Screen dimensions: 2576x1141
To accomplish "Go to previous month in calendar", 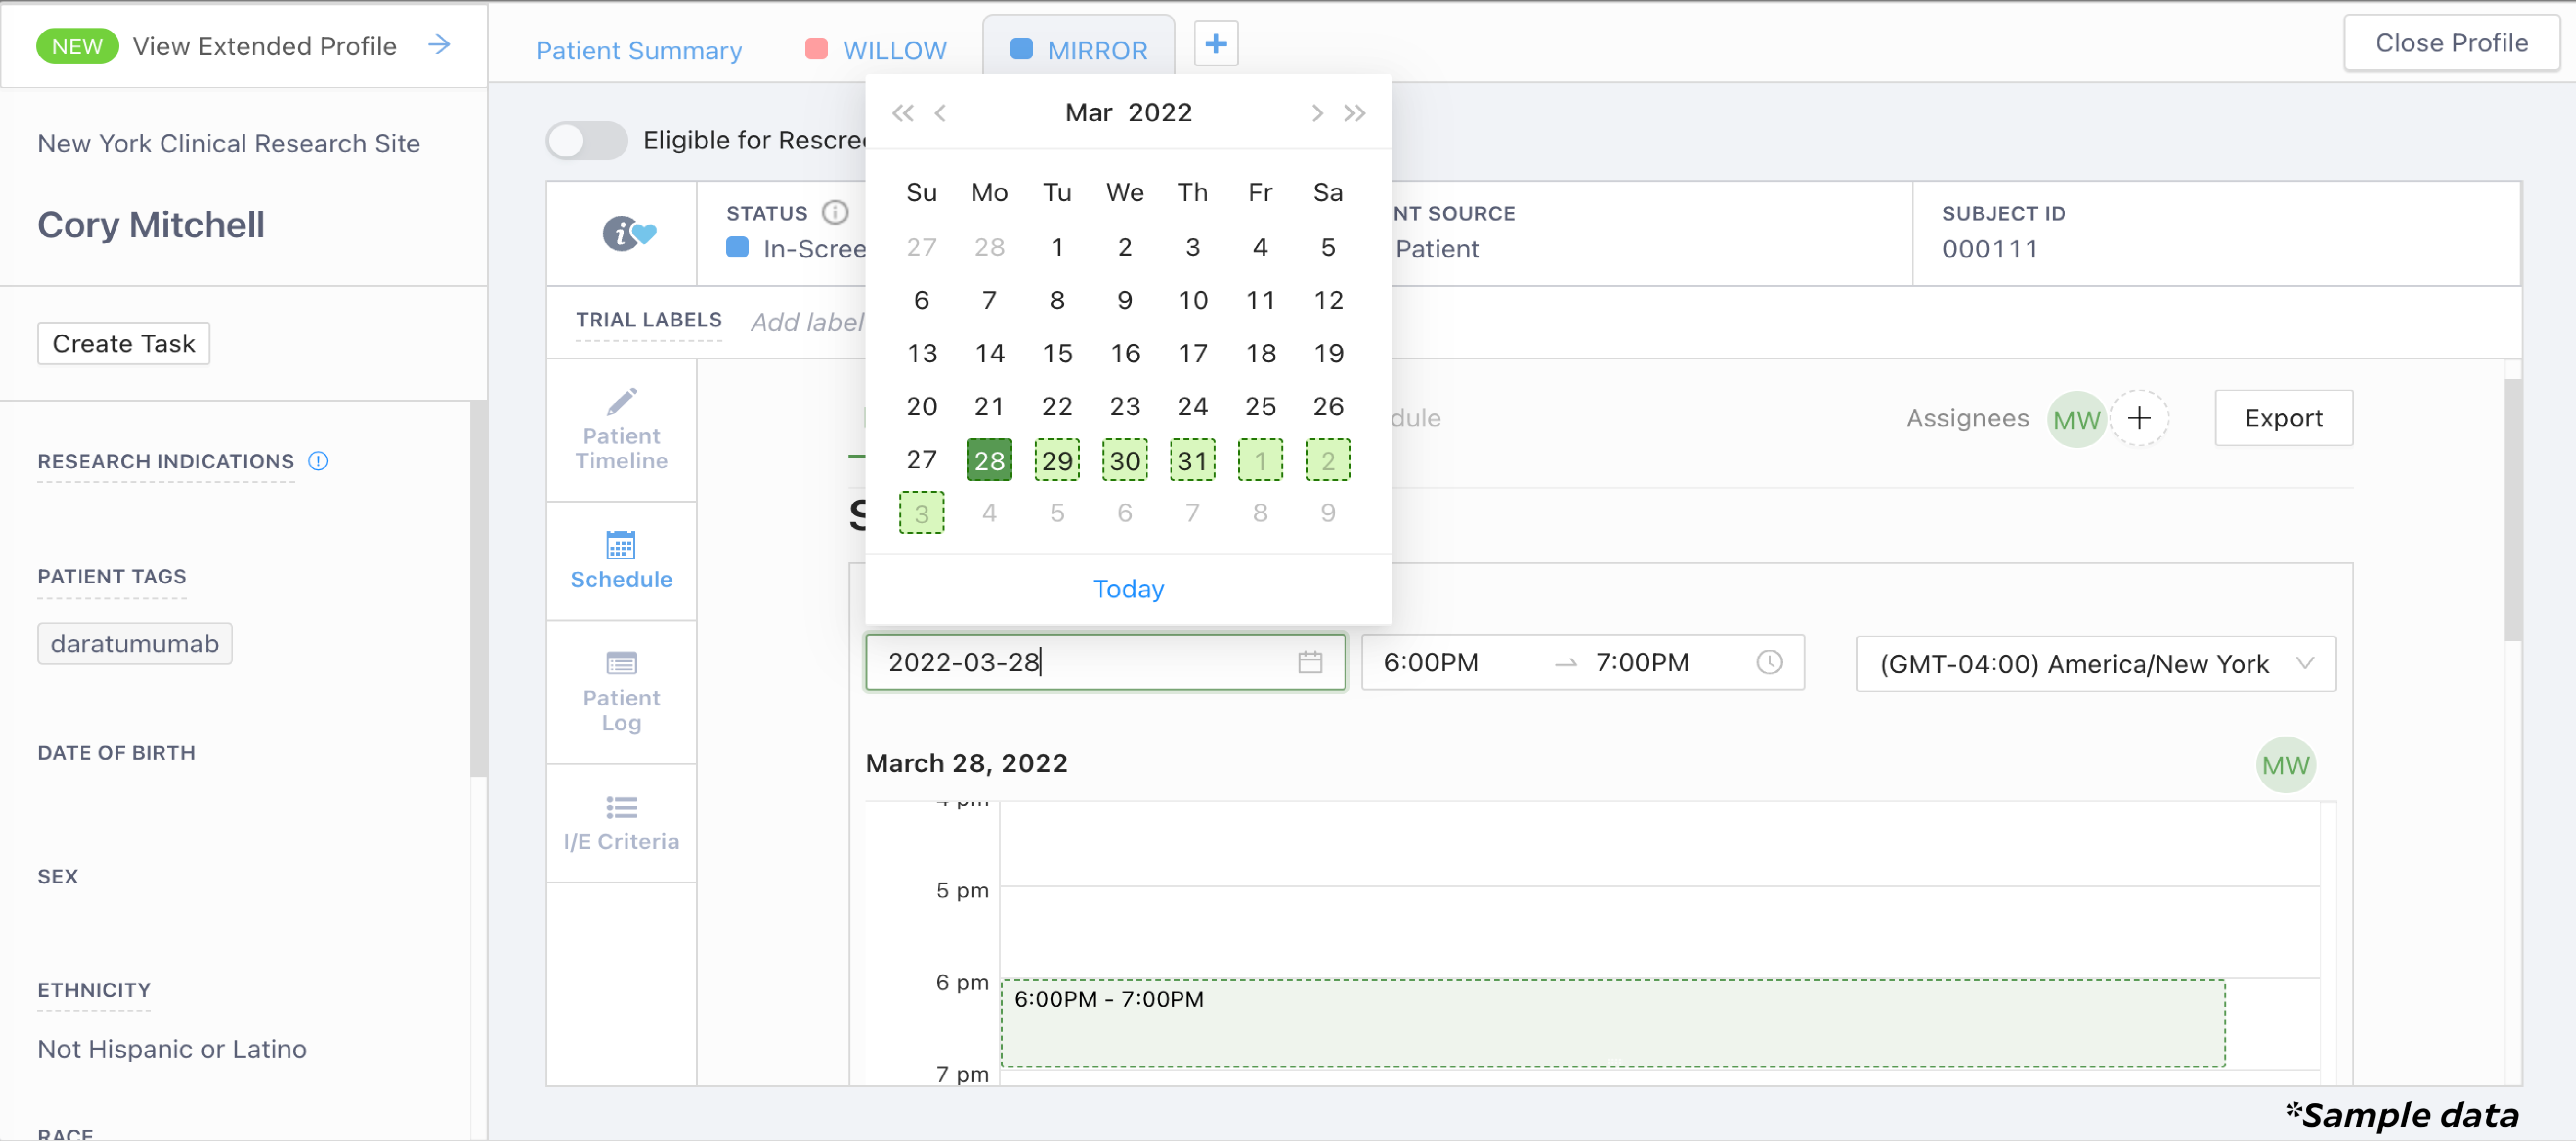I will [940, 113].
